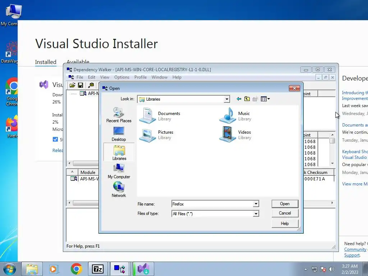Open the Community link in installer
This screenshot has width=368, height=276.
355,249
